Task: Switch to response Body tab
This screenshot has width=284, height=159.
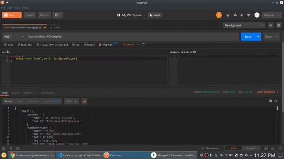Action: click(4, 93)
